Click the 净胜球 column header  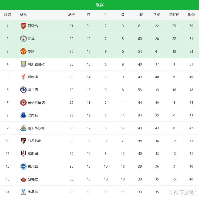[174, 15]
